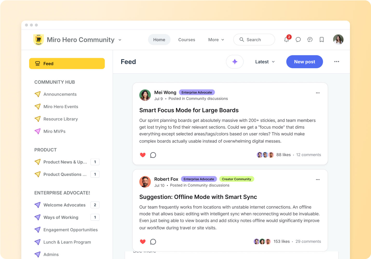This screenshot has height=259, width=371.
Task: Unlike the Smart Focus Mode post heart
Action: click(x=143, y=155)
